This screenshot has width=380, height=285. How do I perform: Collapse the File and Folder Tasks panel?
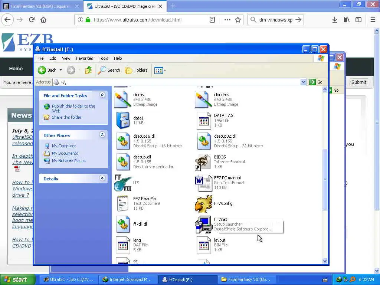coord(102,95)
